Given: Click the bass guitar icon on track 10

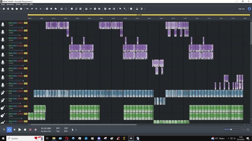Looking at the screenshot, I should (3, 93).
